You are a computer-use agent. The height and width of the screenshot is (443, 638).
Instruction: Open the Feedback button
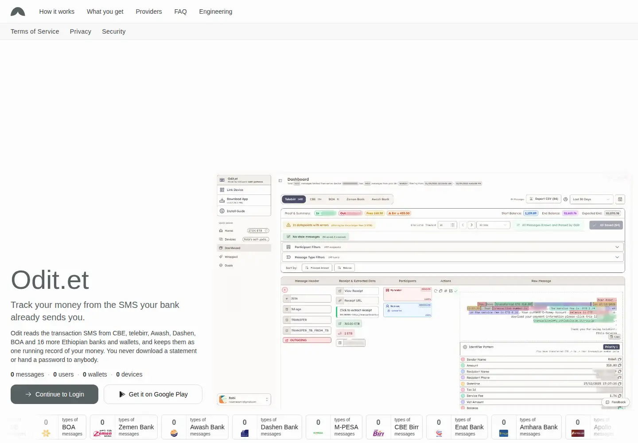click(x=616, y=402)
